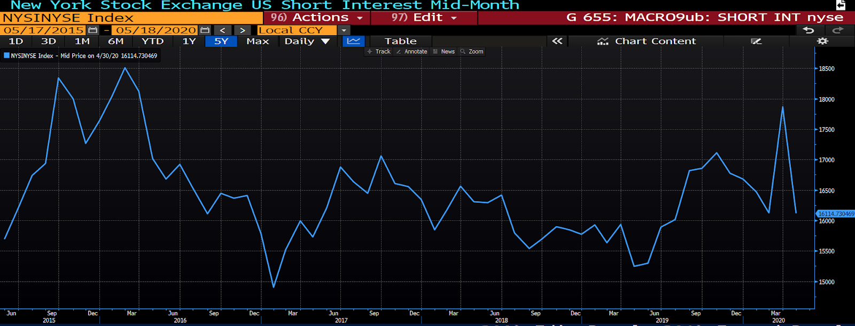Image resolution: width=855 pixels, height=326 pixels.
Task: Click the 05/17/2015 start date field
Action: click(x=44, y=30)
